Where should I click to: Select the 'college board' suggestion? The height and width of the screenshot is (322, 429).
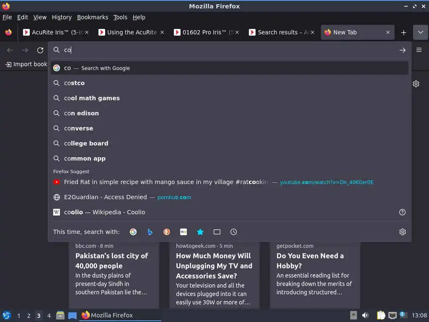pos(230,143)
